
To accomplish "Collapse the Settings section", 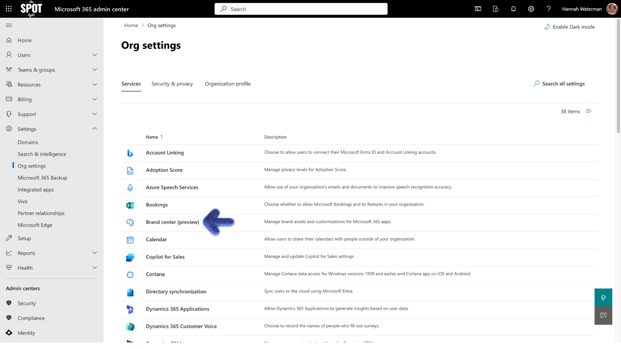I will click(x=94, y=128).
